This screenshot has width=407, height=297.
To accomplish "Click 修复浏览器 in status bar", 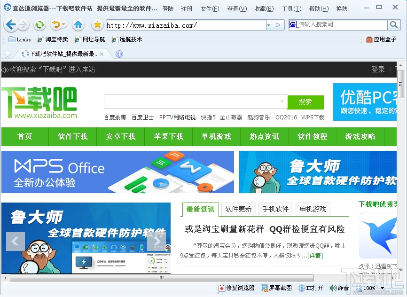I will tap(236, 288).
